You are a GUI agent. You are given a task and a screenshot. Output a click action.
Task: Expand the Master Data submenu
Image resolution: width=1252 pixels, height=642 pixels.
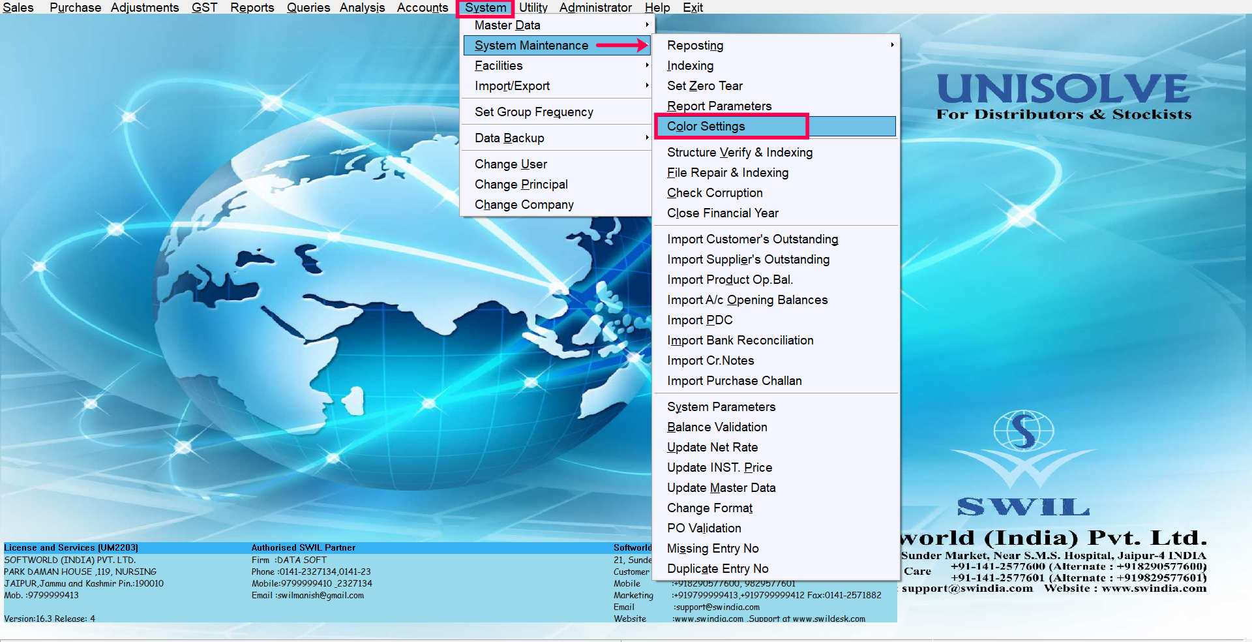click(557, 25)
